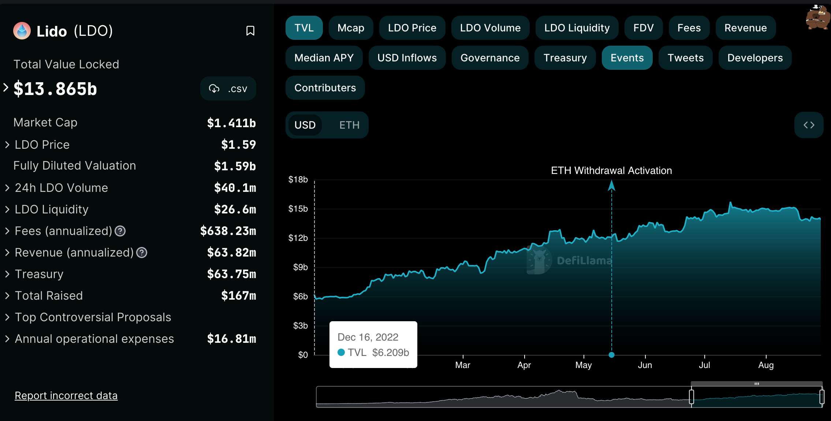Download TVL data as .csv

[x=228, y=88]
